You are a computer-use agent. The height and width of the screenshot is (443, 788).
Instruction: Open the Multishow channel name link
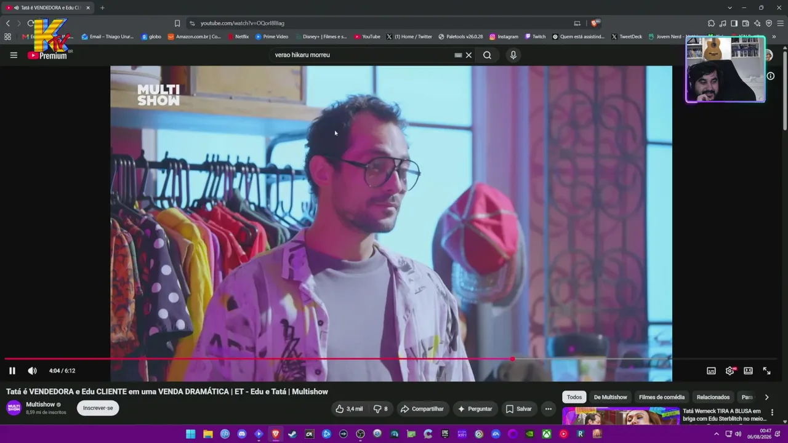click(x=41, y=404)
